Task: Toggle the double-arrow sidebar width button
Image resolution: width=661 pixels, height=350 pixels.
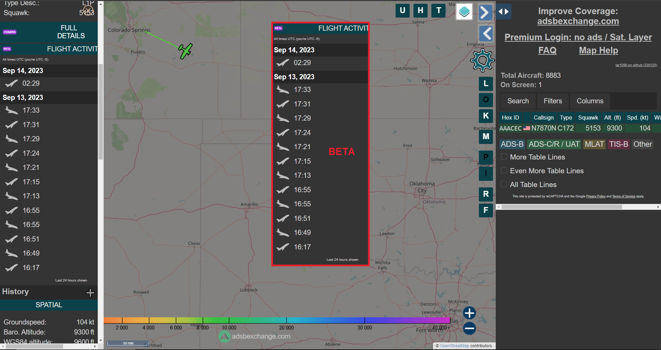Action: (504, 12)
